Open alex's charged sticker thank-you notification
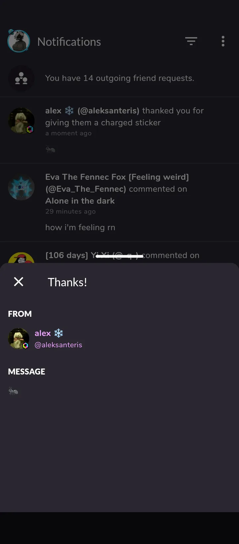239x544 pixels. (x=119, y=130)
